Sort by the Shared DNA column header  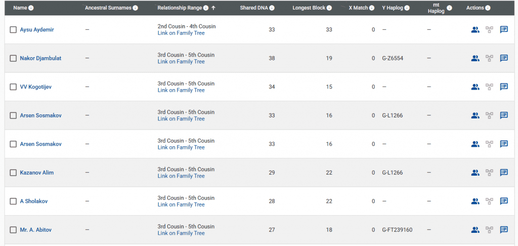point(254,8)
